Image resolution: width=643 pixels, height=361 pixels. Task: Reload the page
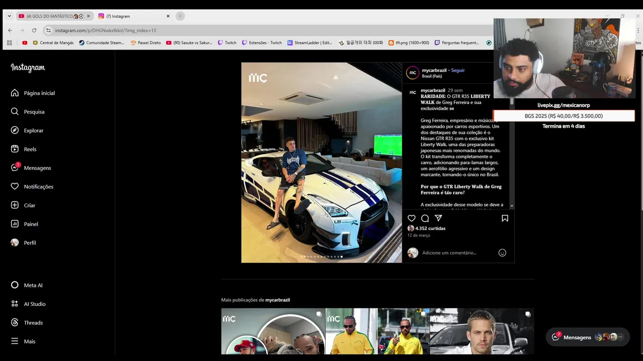click(34, 30)
